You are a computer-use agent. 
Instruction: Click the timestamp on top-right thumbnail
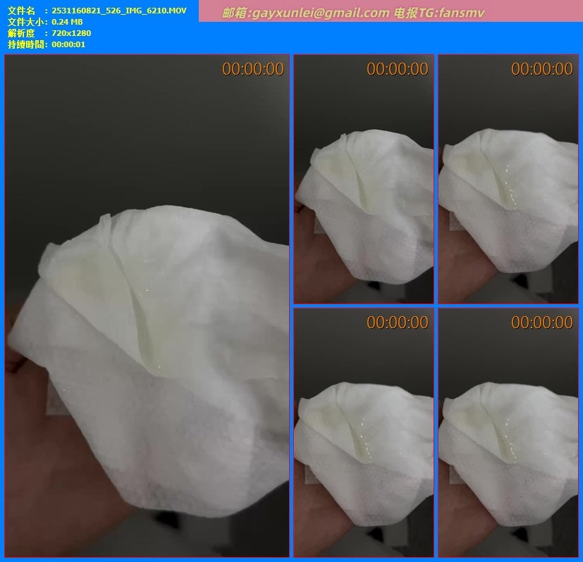click(x=541, y=69)
